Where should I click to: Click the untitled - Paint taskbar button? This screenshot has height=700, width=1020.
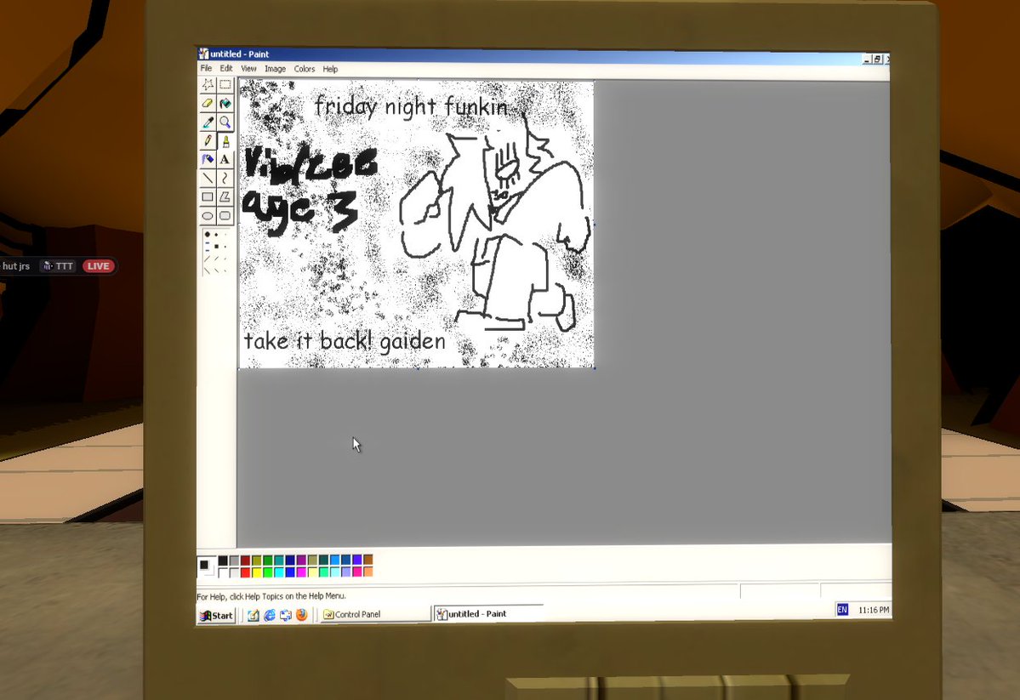point(488,613)
